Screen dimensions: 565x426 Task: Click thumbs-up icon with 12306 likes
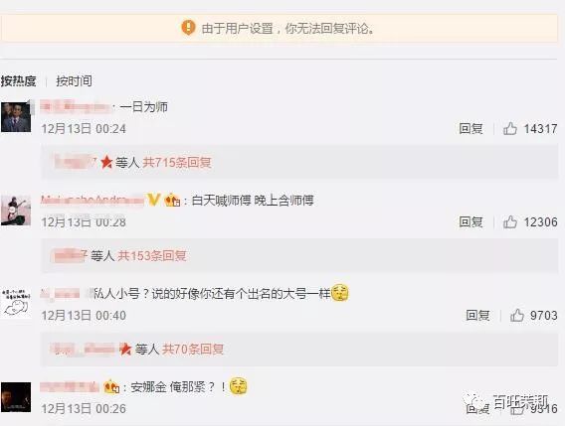tap(510, 222)
